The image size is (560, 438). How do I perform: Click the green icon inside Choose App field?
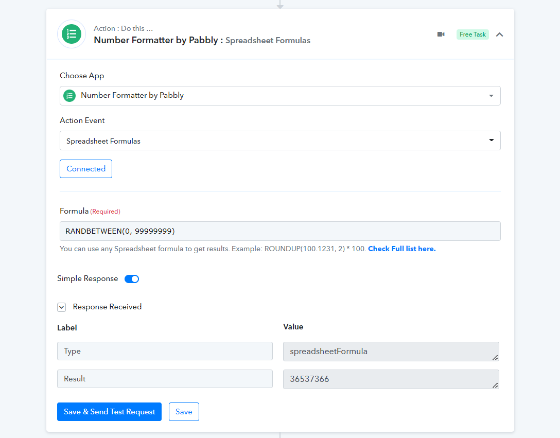pos(69,96)
